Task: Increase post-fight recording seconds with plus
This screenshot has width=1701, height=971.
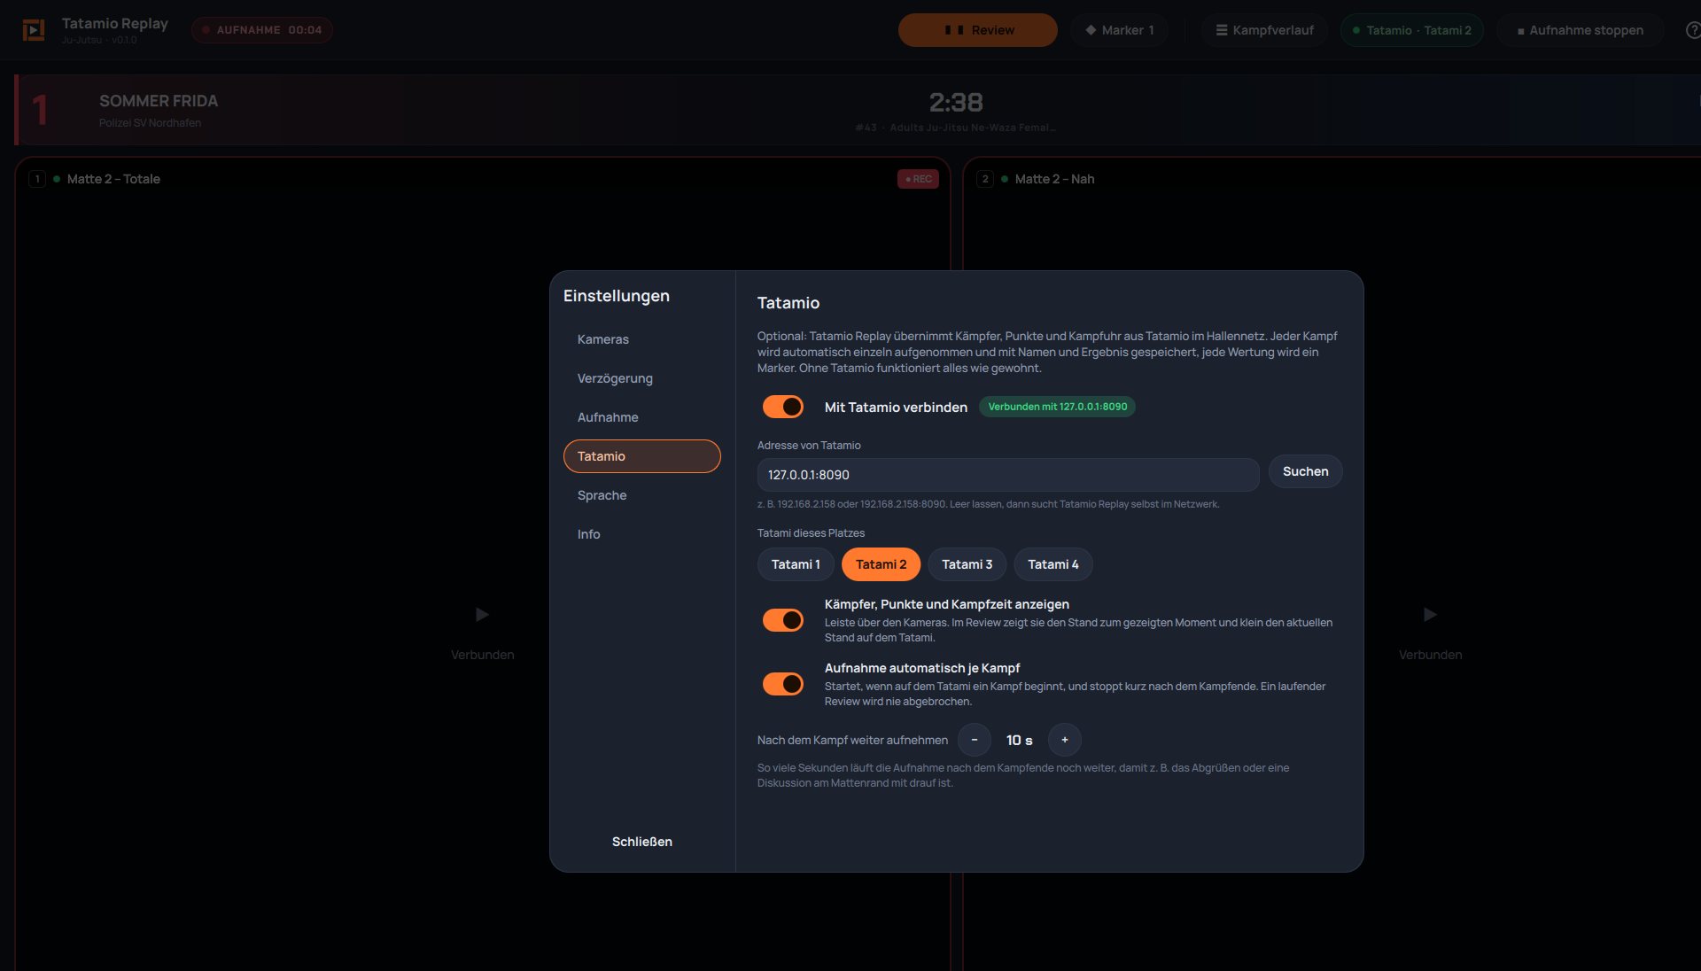Action: 1064,740
